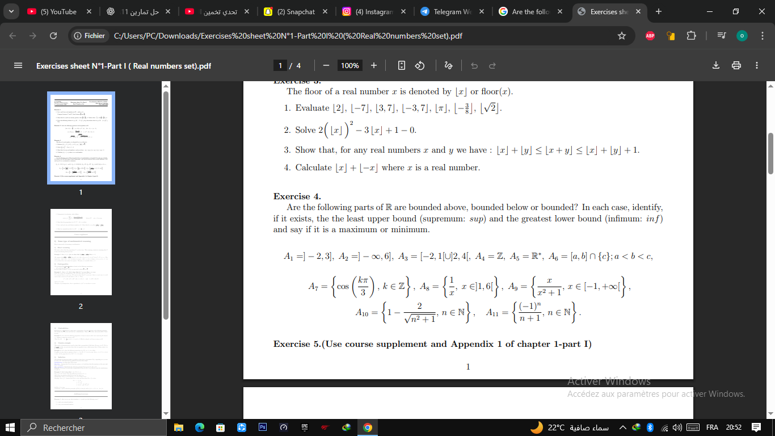Open PDF more options three-dot menu
The width and height of the screenshot is (775, 436).
[757, 65]
